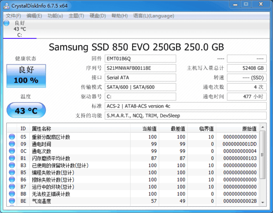This screenshot has height=213, width=273.
Task: Select the 编程失败计数(总计) row
Action: 133,173
